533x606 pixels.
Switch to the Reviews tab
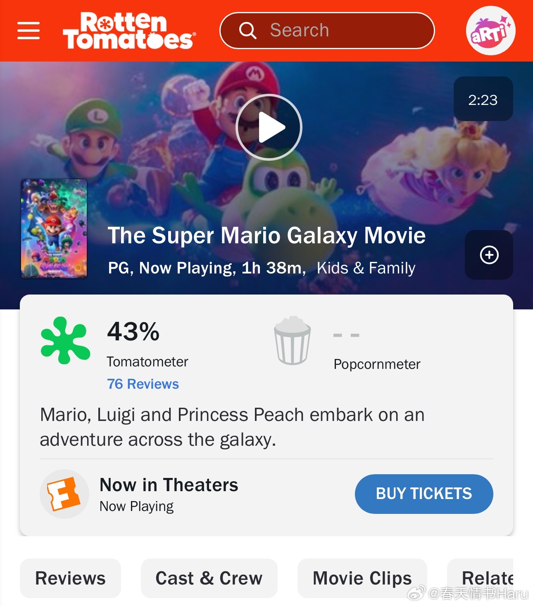(70, 578)
